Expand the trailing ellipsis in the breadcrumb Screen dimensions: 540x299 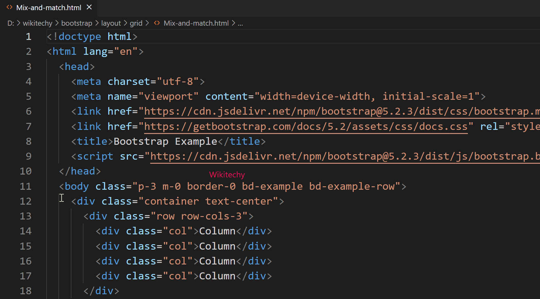(240, 23)
